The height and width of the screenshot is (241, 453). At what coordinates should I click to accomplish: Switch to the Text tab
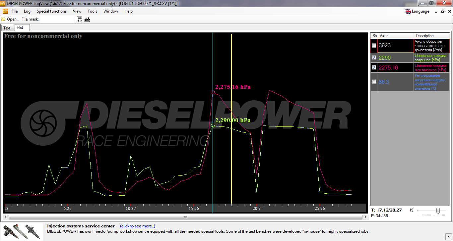point(7,28)
